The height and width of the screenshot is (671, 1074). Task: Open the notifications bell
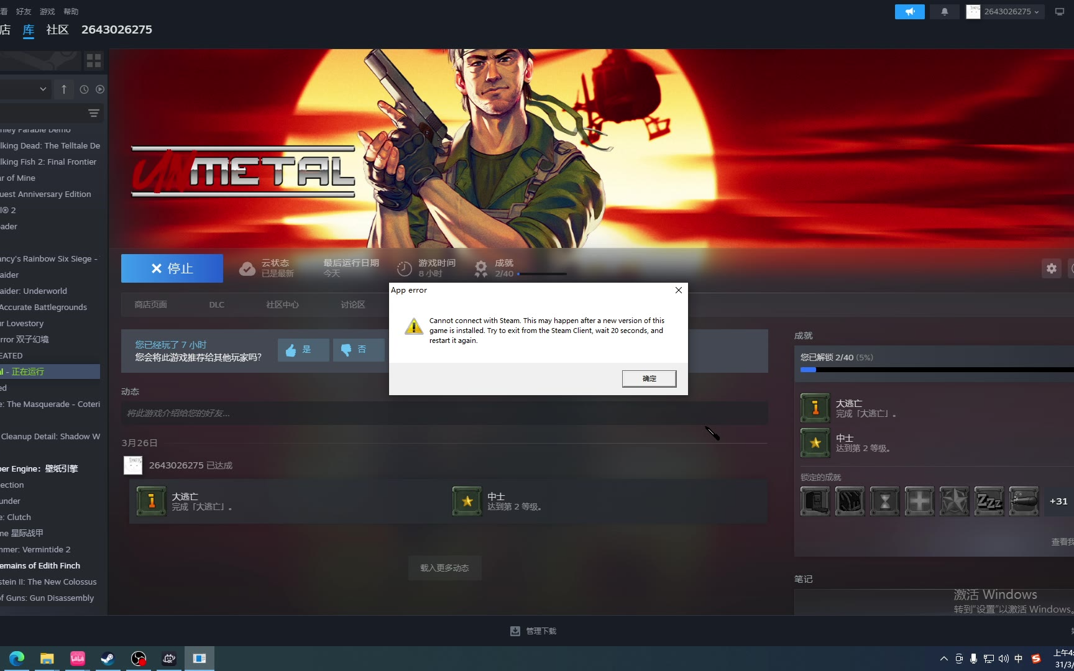[944, 12]
